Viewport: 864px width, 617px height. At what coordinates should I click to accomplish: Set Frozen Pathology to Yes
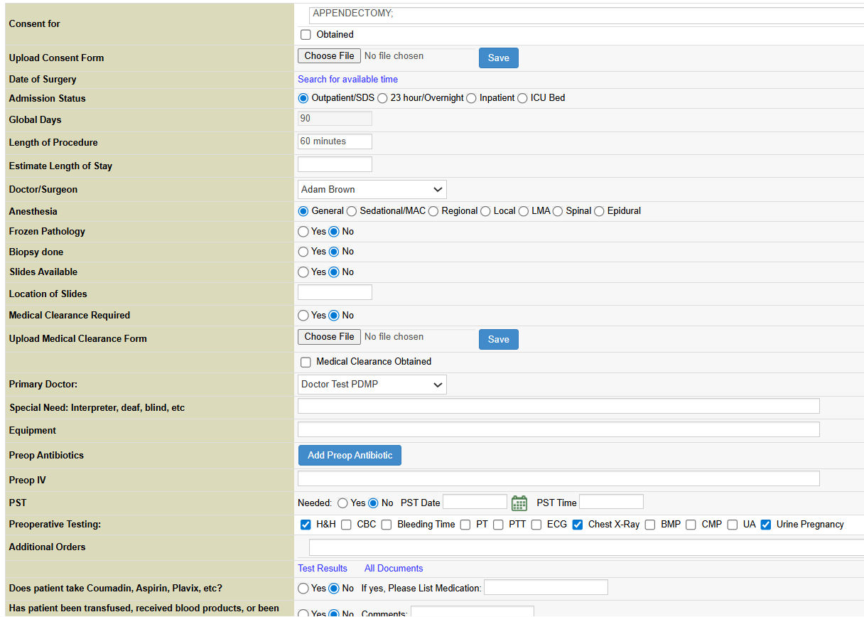coord(303,232)
